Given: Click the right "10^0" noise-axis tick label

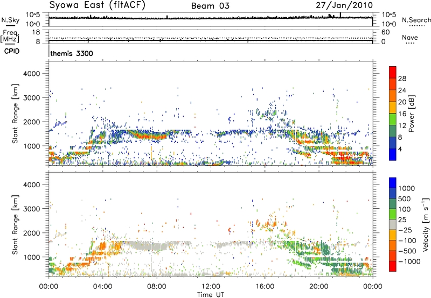Looking at the screenshot, I should click(389, 24).
